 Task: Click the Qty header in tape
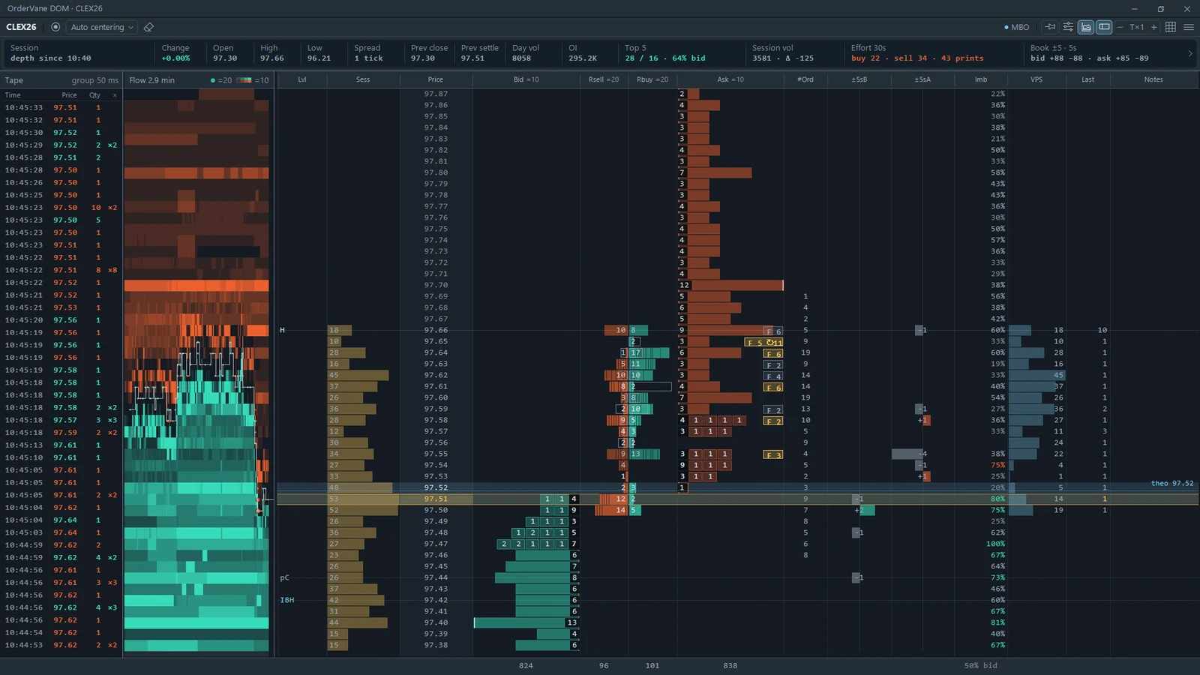pos(94,95)
